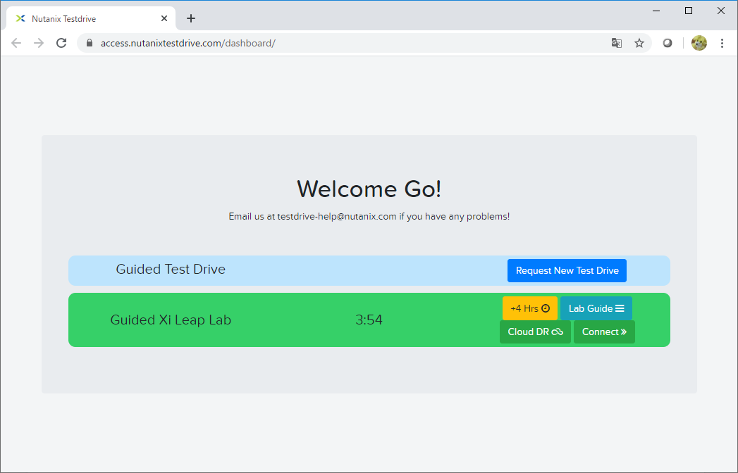Maximize the Chrome window

pyautogui.click(x=689, y=11)
